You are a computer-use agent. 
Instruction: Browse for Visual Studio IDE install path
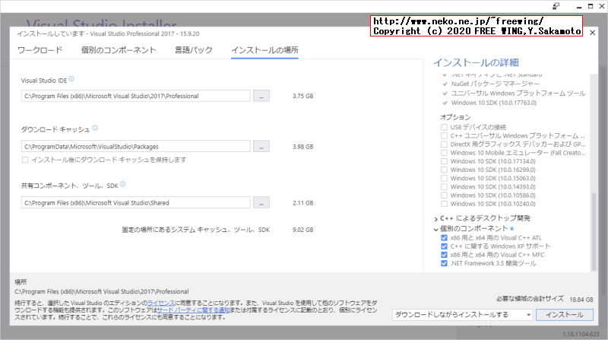coord(261,96)
